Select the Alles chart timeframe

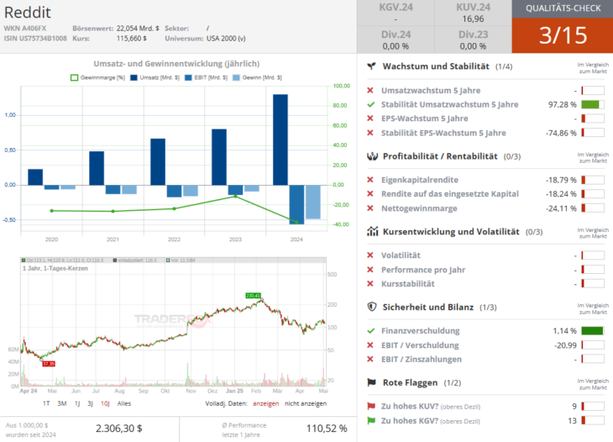(124, 403)
